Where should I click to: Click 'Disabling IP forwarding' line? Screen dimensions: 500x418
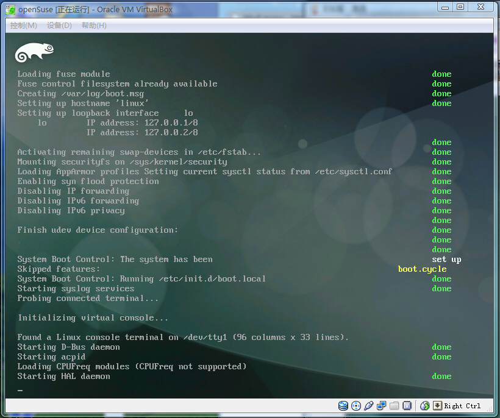[x=73, y=191]
